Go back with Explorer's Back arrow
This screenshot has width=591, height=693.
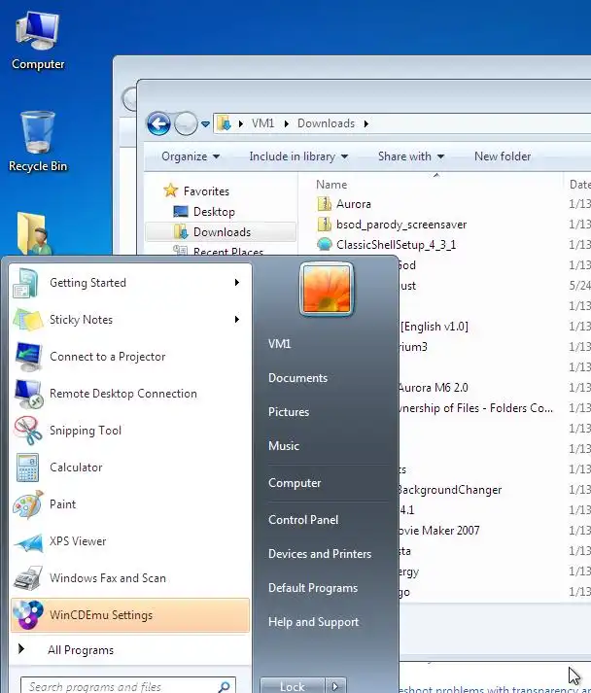pos(158,123)
